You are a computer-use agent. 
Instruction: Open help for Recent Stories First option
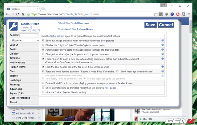point(163,71)
